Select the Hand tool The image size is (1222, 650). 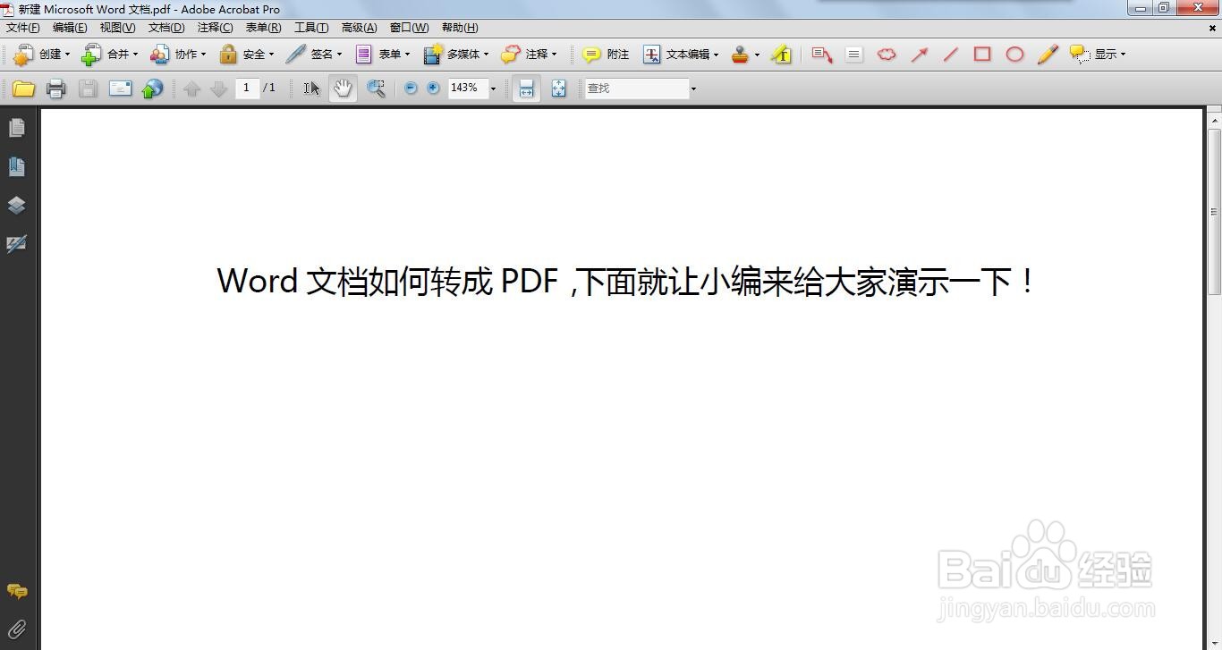(x=343, y=88)
